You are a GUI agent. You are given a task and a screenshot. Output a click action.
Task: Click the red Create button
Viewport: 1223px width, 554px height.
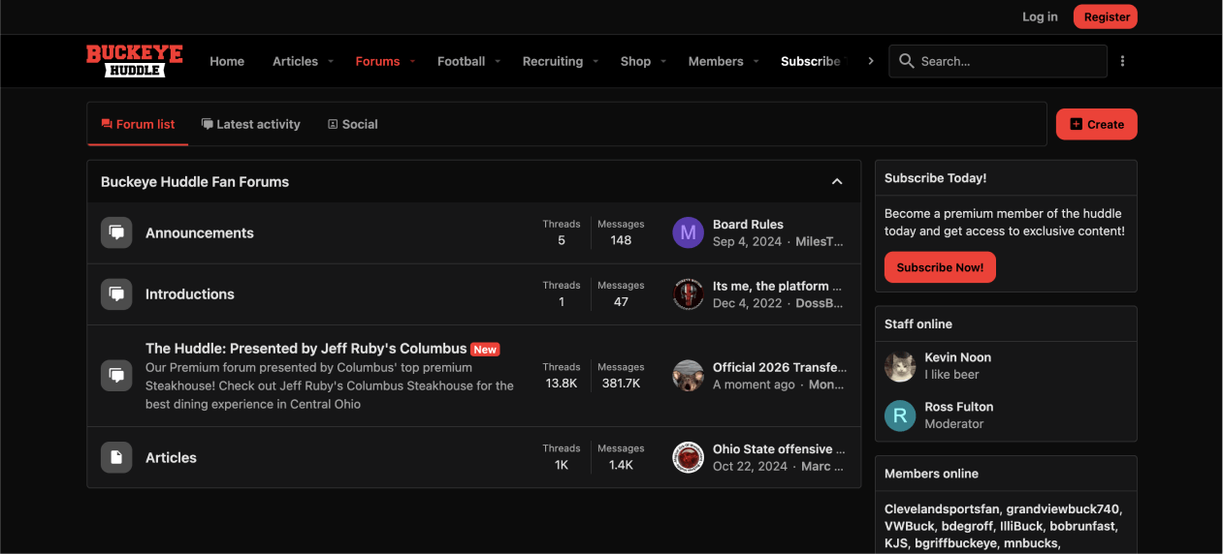point(1096,124)
